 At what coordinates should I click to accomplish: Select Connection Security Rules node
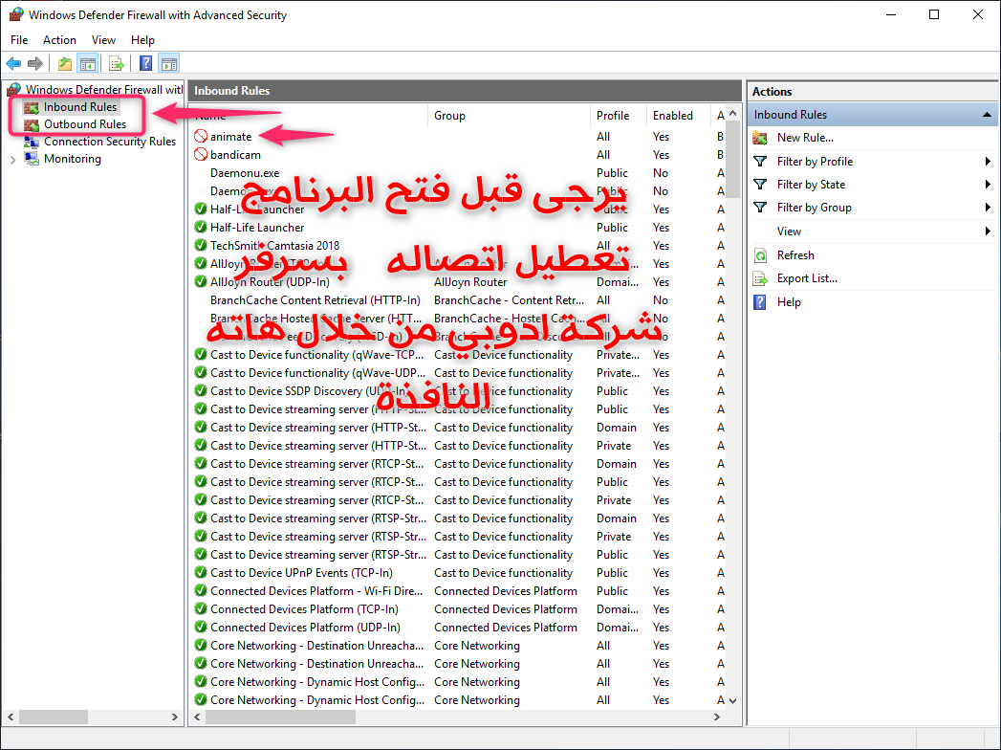[x=109, y=142]
